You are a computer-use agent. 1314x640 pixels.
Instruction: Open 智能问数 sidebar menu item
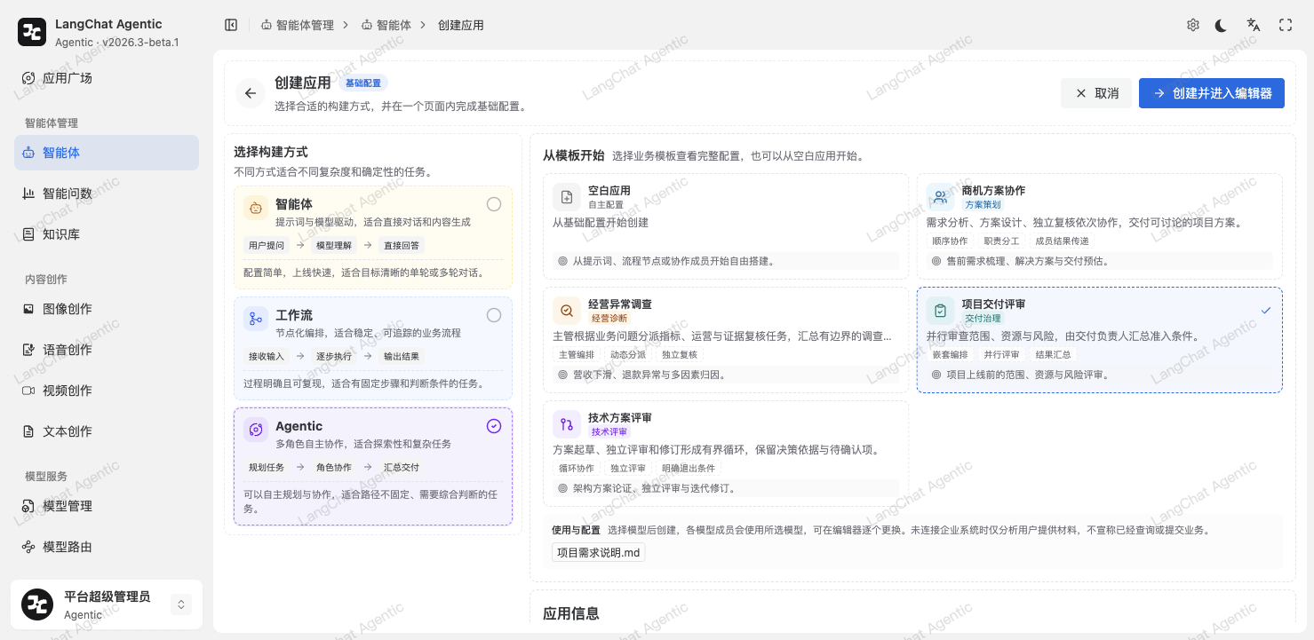coord(107,194)
